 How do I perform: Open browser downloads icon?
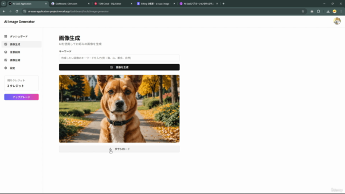coord(328,11)
